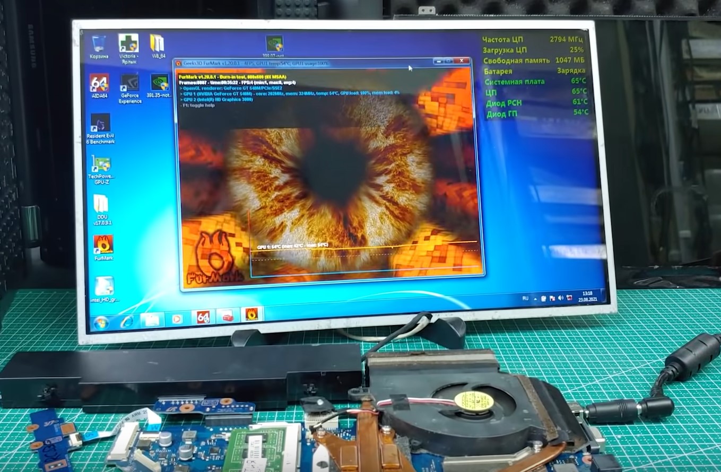721x472 pixels.
Task: Switch to FurMark taskbar button
Action: tap(251, 314)
